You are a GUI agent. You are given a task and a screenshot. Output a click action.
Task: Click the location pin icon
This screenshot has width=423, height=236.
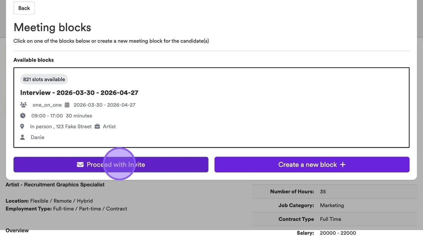click(x=22, y=126)
